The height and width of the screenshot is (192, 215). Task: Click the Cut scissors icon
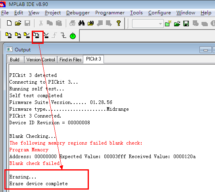(x=41, y=23)
